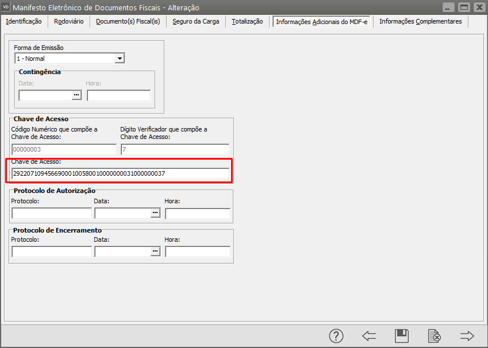Switch to the Totalização tab

(x=247, y=21)
